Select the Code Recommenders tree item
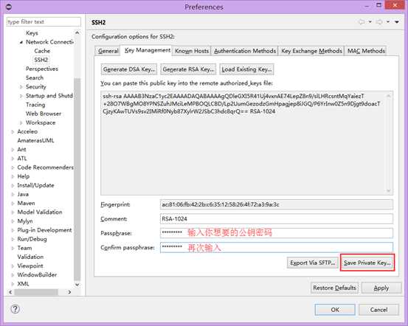 tap(45, 167)
